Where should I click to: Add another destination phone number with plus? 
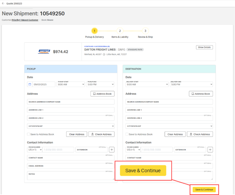(x=210, y=150)
